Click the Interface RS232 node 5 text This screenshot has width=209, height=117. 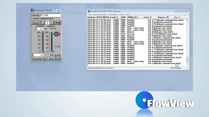click(x=103, y=17)
